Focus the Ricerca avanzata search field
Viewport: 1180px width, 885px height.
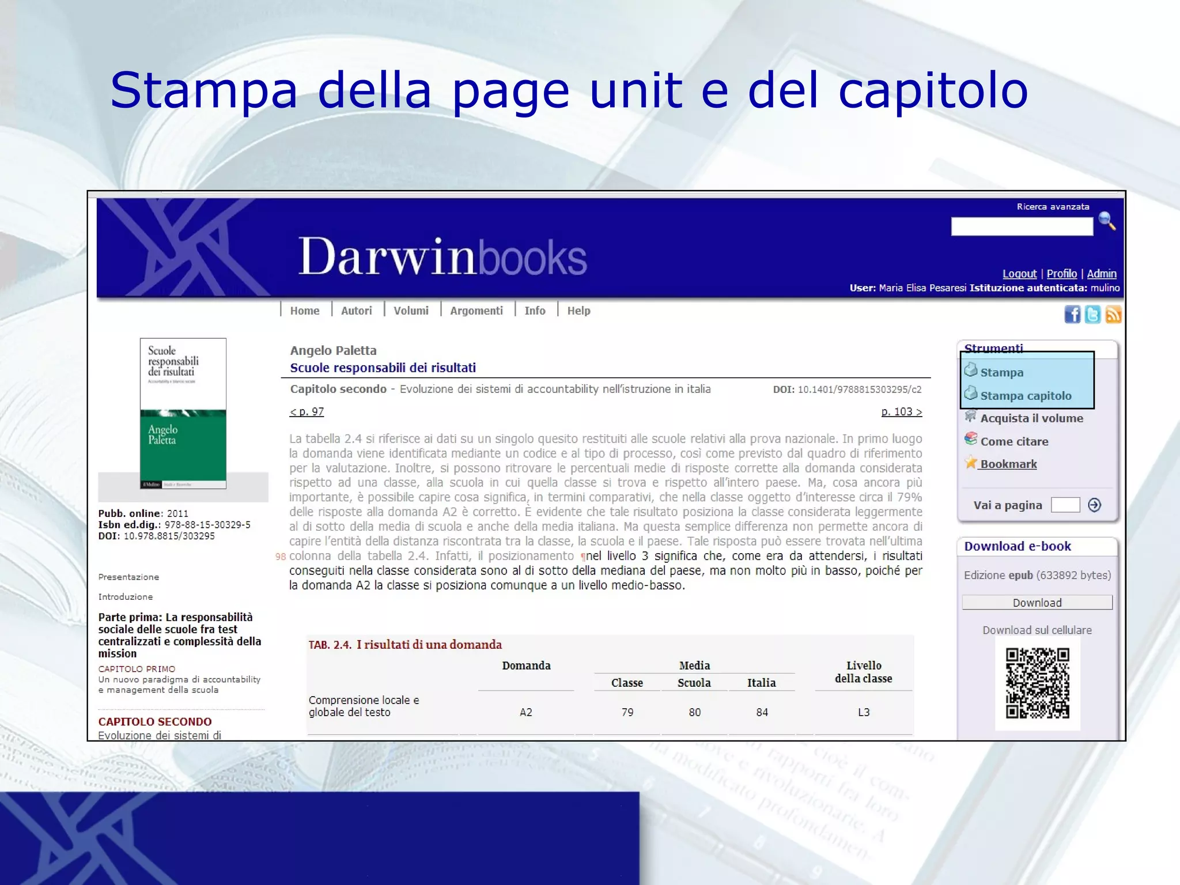point(1022,226)
